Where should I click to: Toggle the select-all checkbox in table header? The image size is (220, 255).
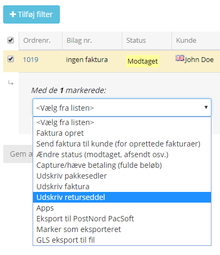tap(11, 40)
